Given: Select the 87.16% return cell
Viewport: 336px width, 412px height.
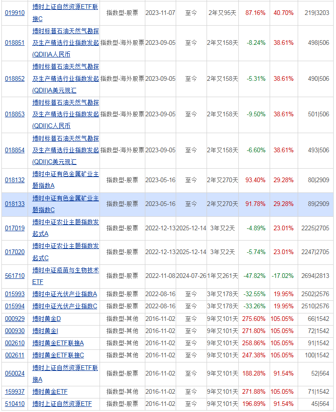Looking at the screenshot, I should coord(255,13).
